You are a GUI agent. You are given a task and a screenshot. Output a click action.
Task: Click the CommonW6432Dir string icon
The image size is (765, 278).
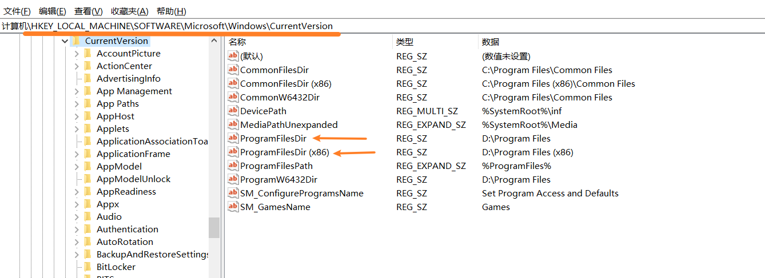(233, 97)
